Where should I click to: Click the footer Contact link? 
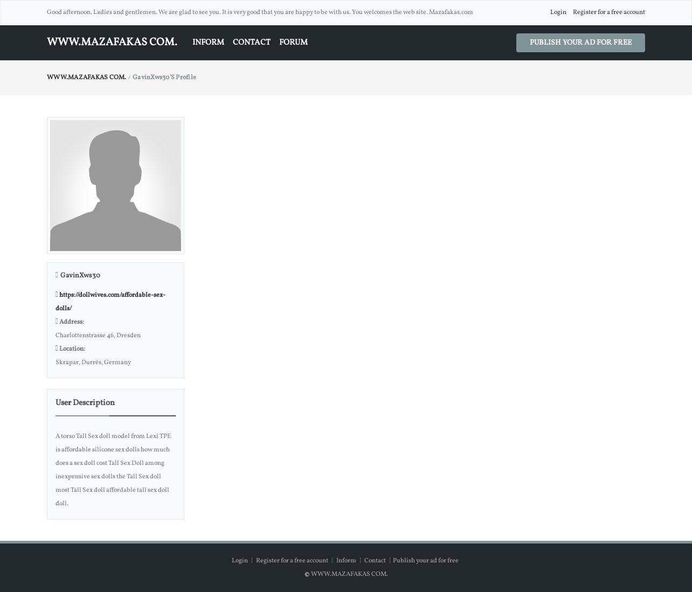375,561
